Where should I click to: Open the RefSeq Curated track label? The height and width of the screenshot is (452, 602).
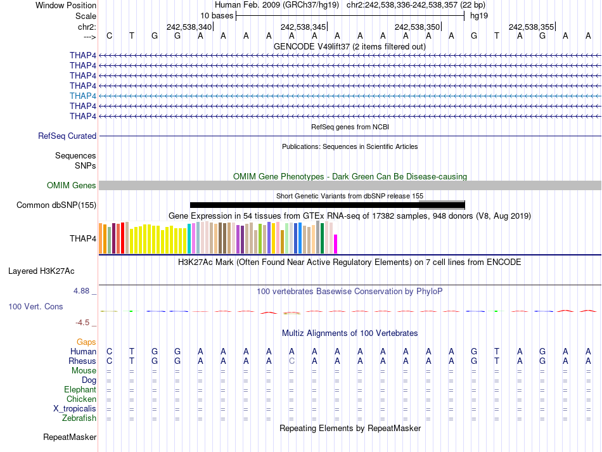67,136
